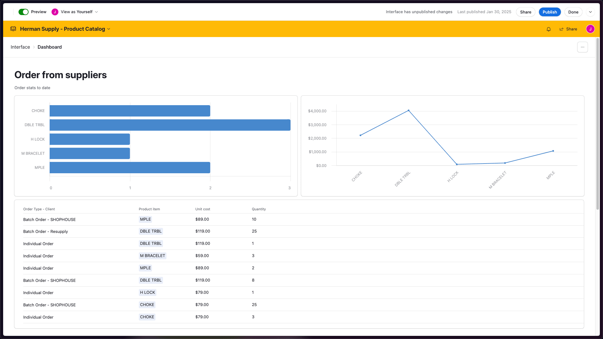Toggle the Preview switch off
This screenshot has width=603, height=339.
24,12
